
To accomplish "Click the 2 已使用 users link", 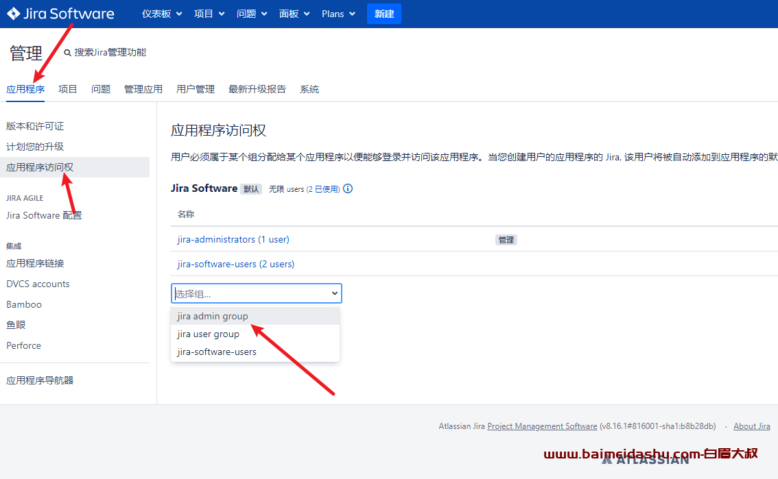I will [x=323, y=189].
